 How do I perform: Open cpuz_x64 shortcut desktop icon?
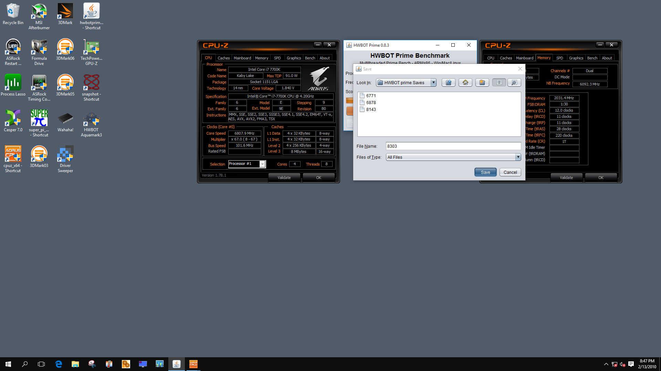(13, 159)
